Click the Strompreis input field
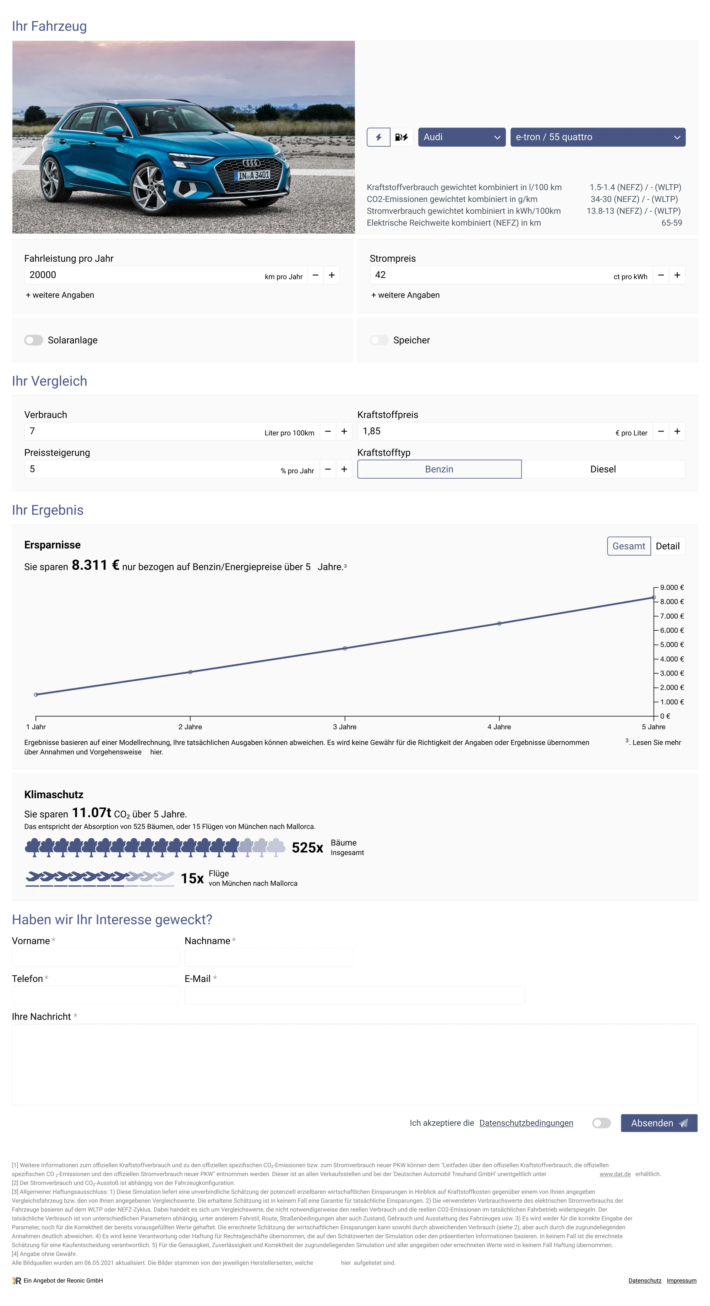The height and width of the screenshot is (1306, 710). [x=511, y=275]
